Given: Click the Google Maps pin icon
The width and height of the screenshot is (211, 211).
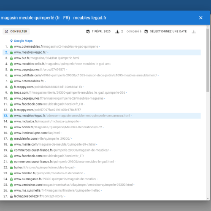Looking at the screenshot, I should click(x=11, y=41).
